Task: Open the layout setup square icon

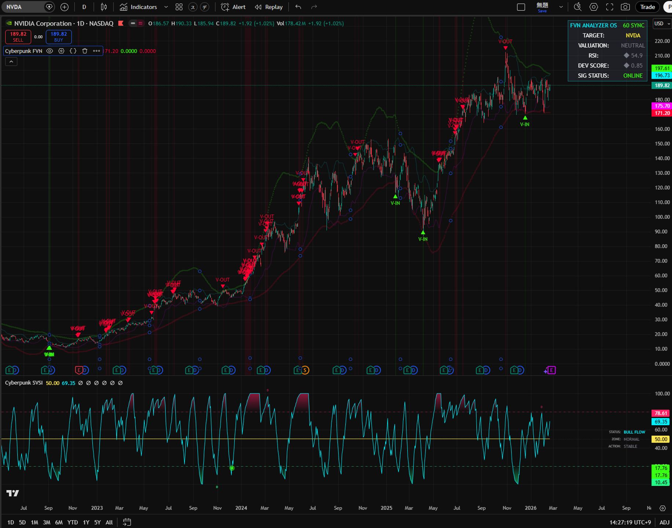Action: click(521, 7)
